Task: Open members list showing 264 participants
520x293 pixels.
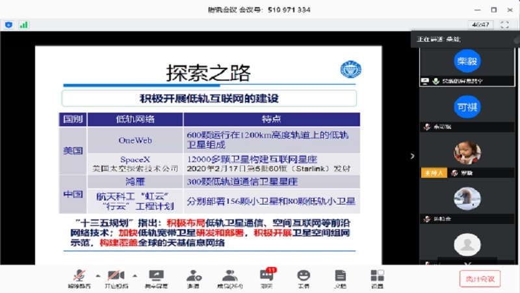Action: click(230, 279)
